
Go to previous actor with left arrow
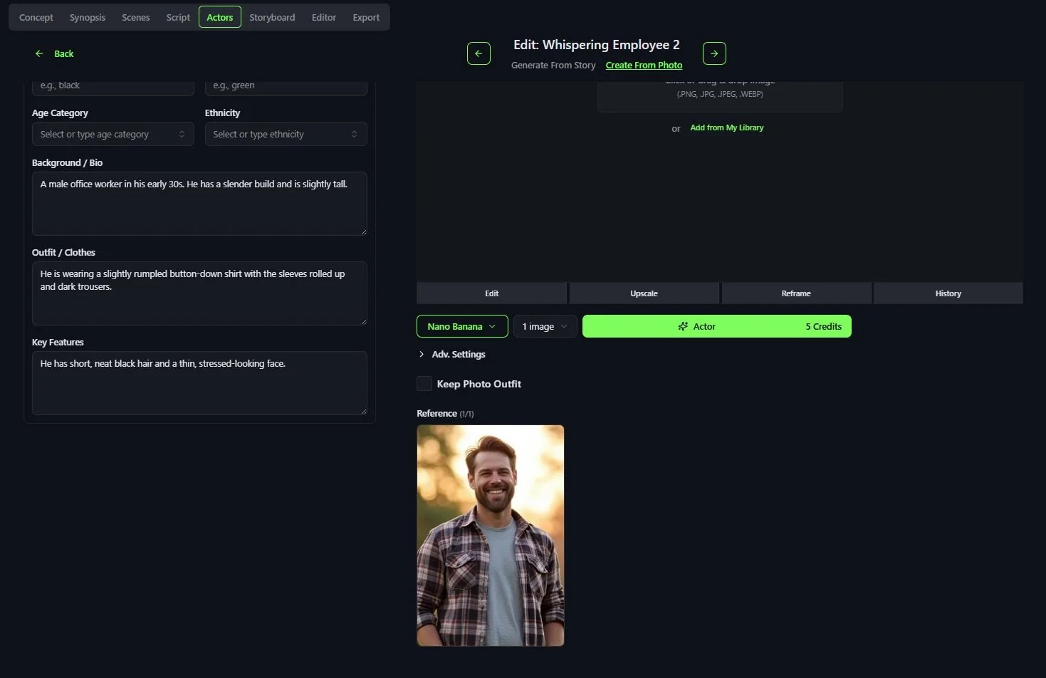pos(478,53)
